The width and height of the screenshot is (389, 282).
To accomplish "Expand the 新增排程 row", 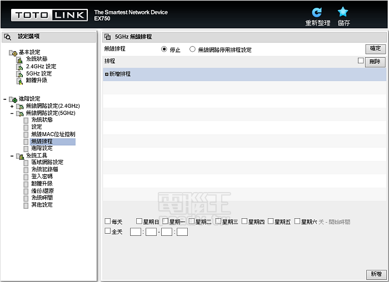I will pyautogui.click(x=106, y=74).
